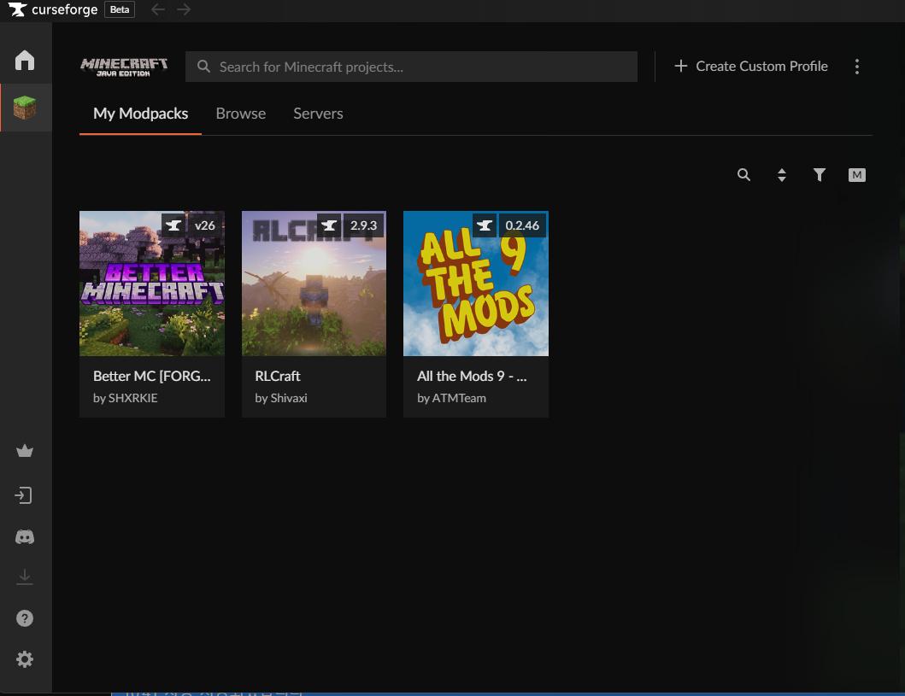Click the sign-in arrow icon
905x696 pixels.
[x=25, y=495]
